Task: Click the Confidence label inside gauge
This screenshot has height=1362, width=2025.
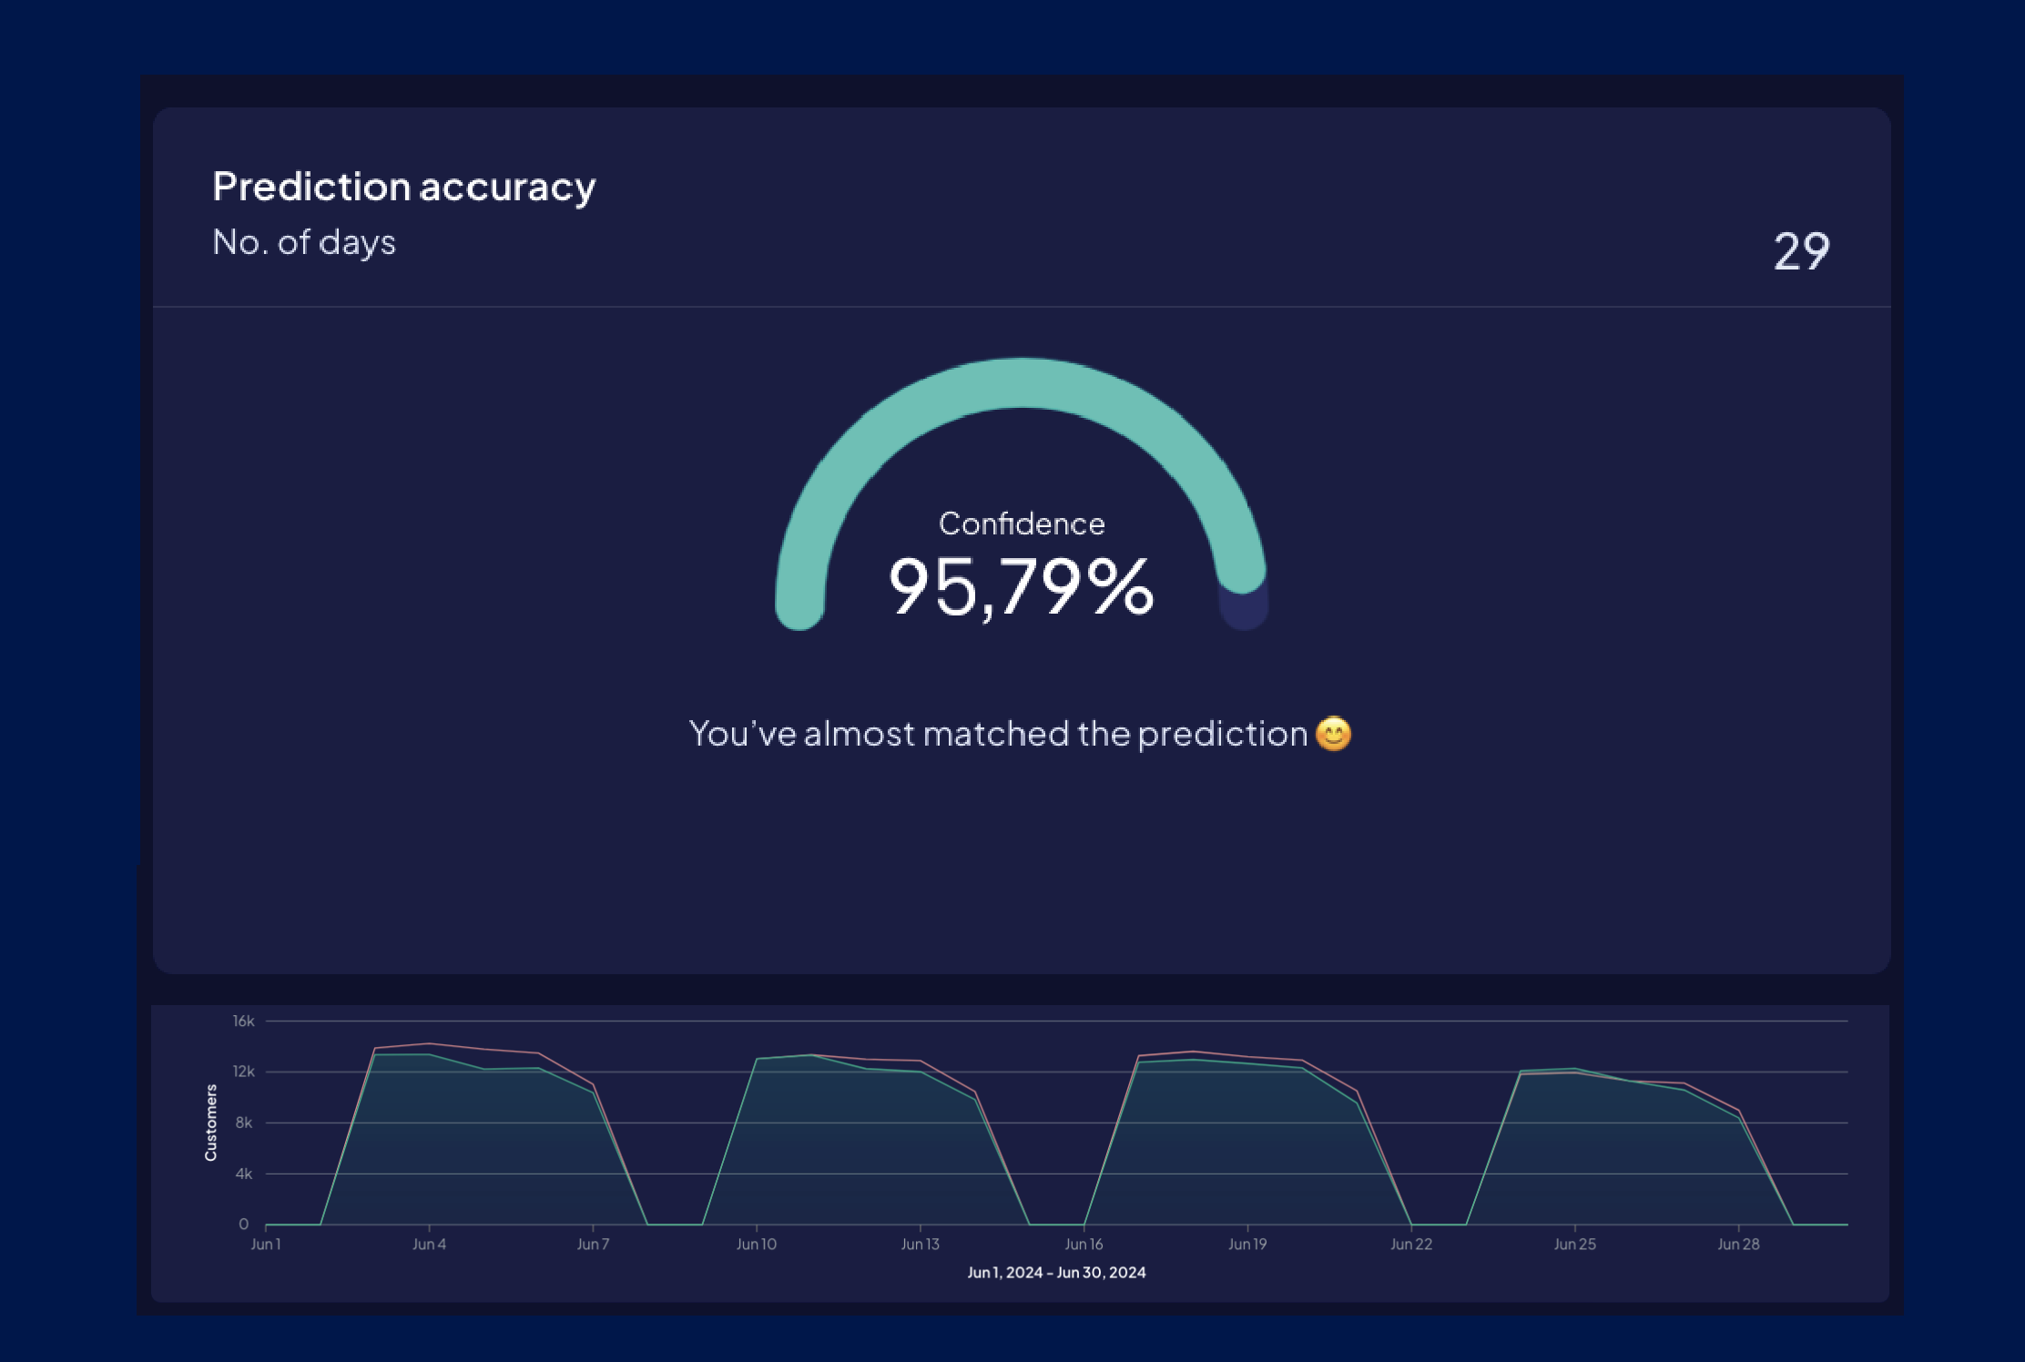Action: (x=1022, y=523)
